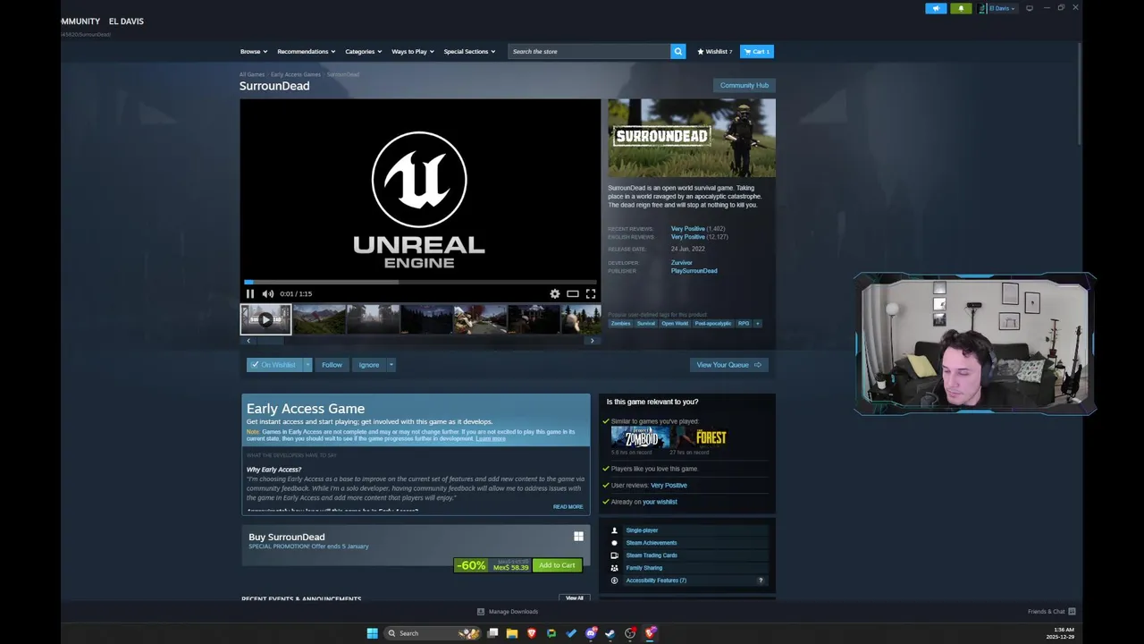Open the Project Zomboid similar game image

tap(640, 437)
